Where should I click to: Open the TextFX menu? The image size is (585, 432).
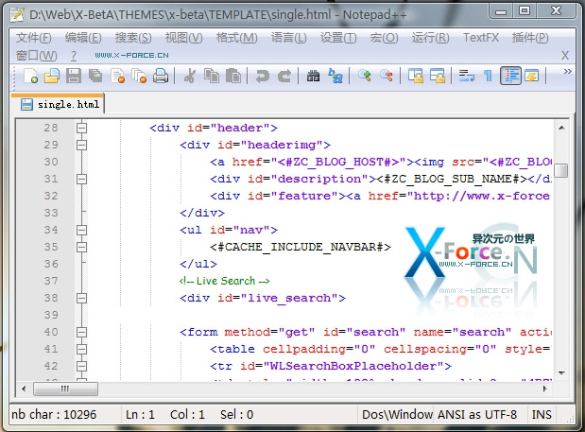tap(480, 38)
